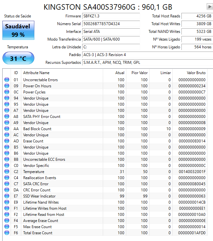Click the status circle for SSD Wear Indicator
The width and height of the screenshot is (213, 241).
click(7, 196)
